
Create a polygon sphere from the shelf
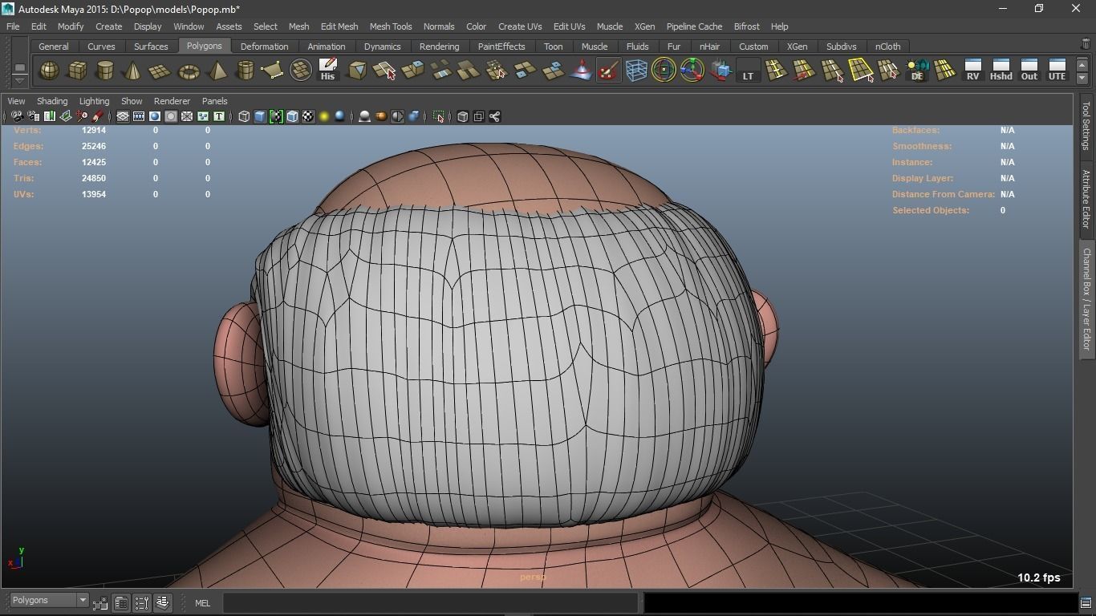[x=49, y=71]
